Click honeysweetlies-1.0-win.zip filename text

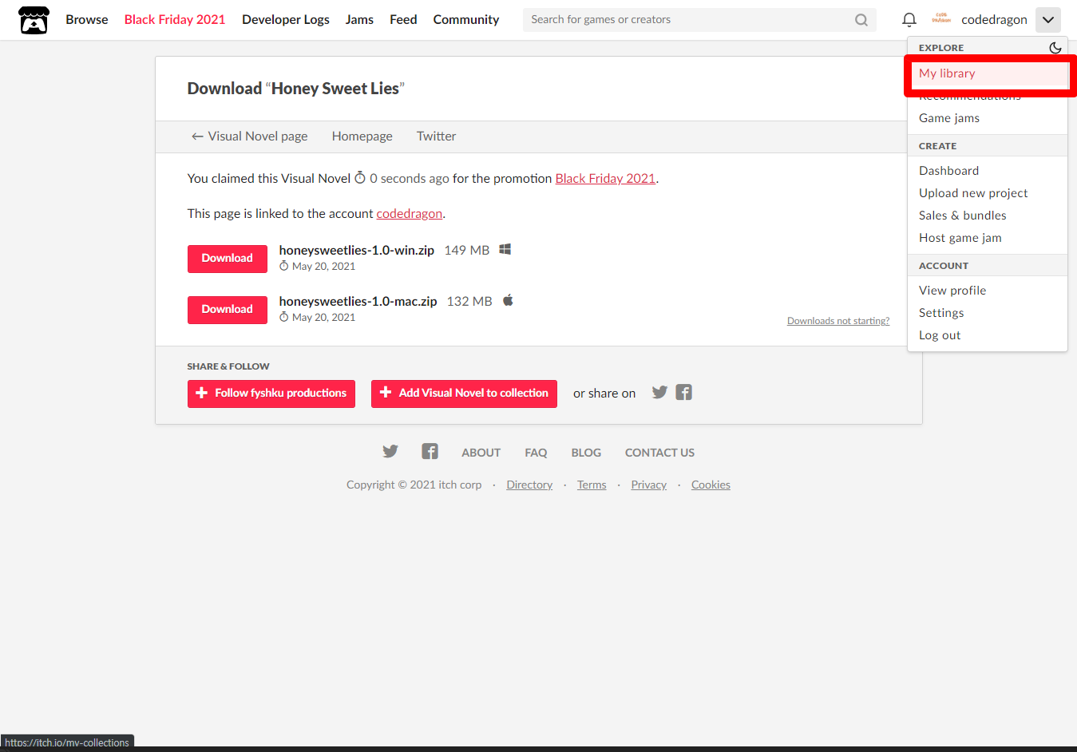coord(357,251)
